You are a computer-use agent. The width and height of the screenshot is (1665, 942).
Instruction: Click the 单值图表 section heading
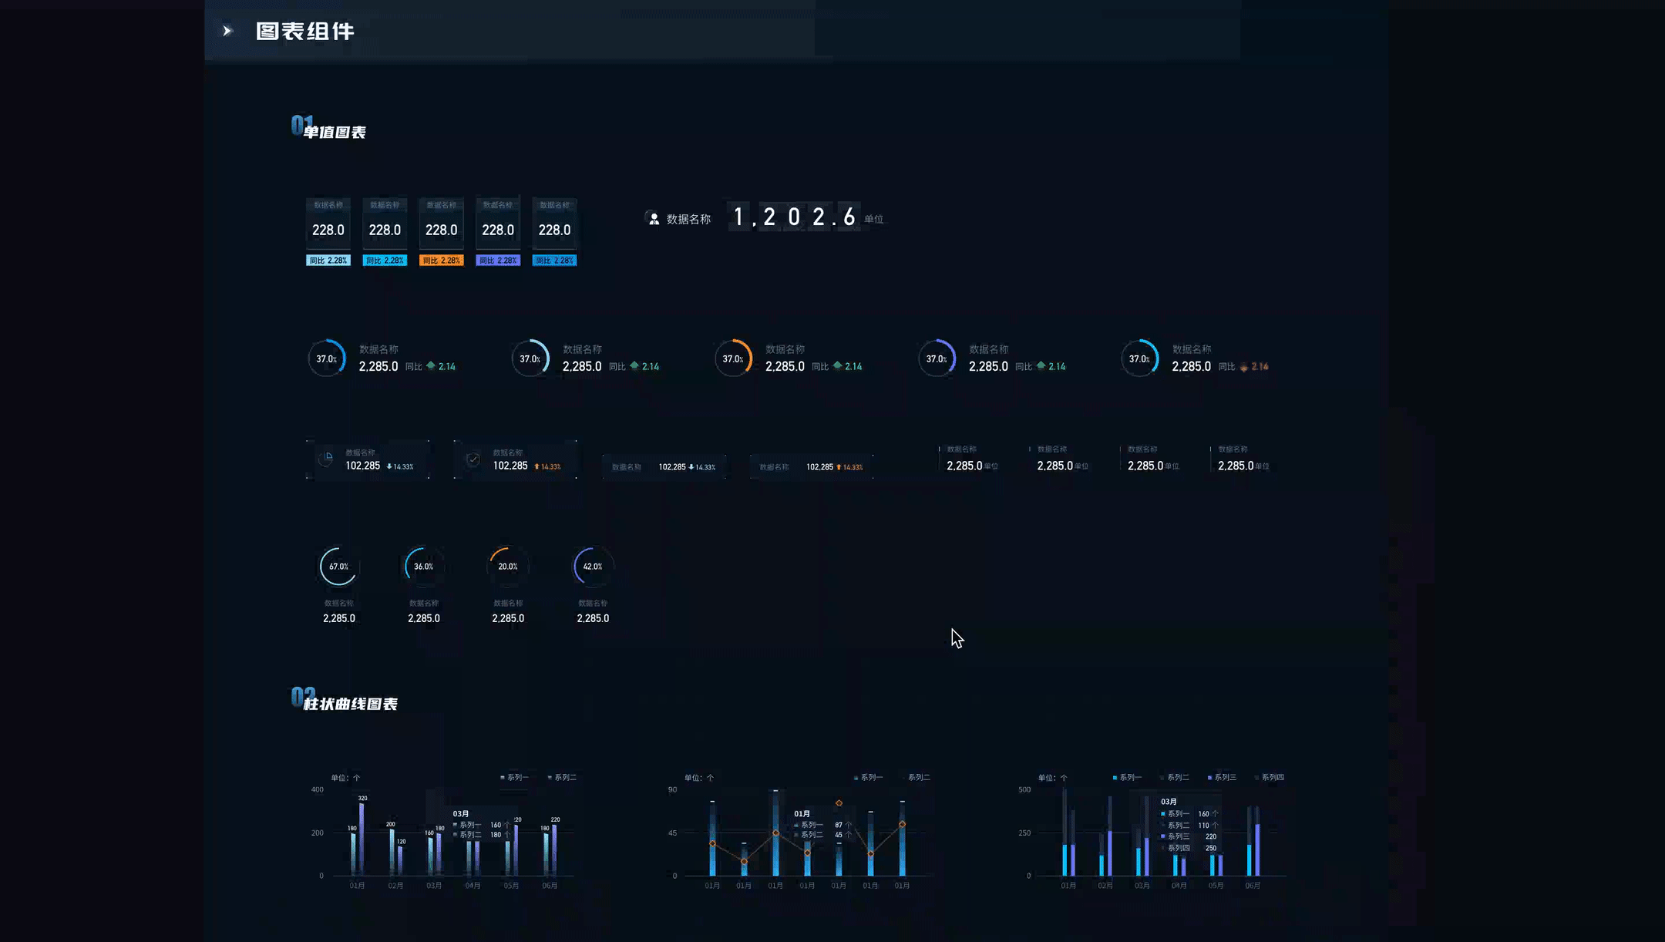[x=335, y=133]
